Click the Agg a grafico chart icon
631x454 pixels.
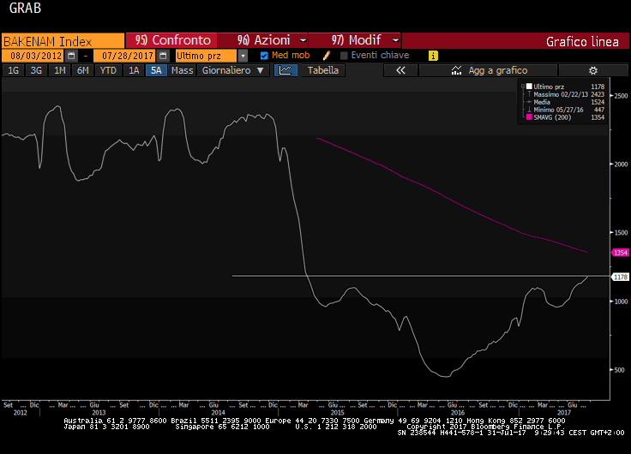click(x=456, y=70)
